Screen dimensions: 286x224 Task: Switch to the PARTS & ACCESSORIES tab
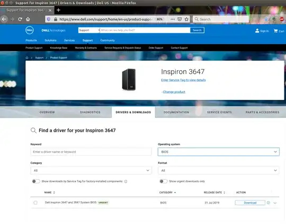[262, 112]
